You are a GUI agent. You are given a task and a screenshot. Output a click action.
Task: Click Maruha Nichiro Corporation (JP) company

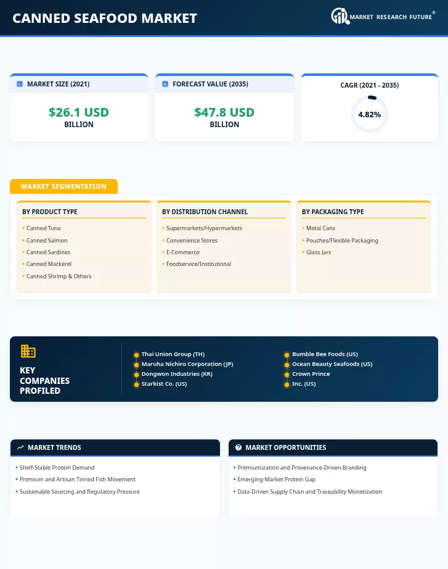[x=187, y=364]
